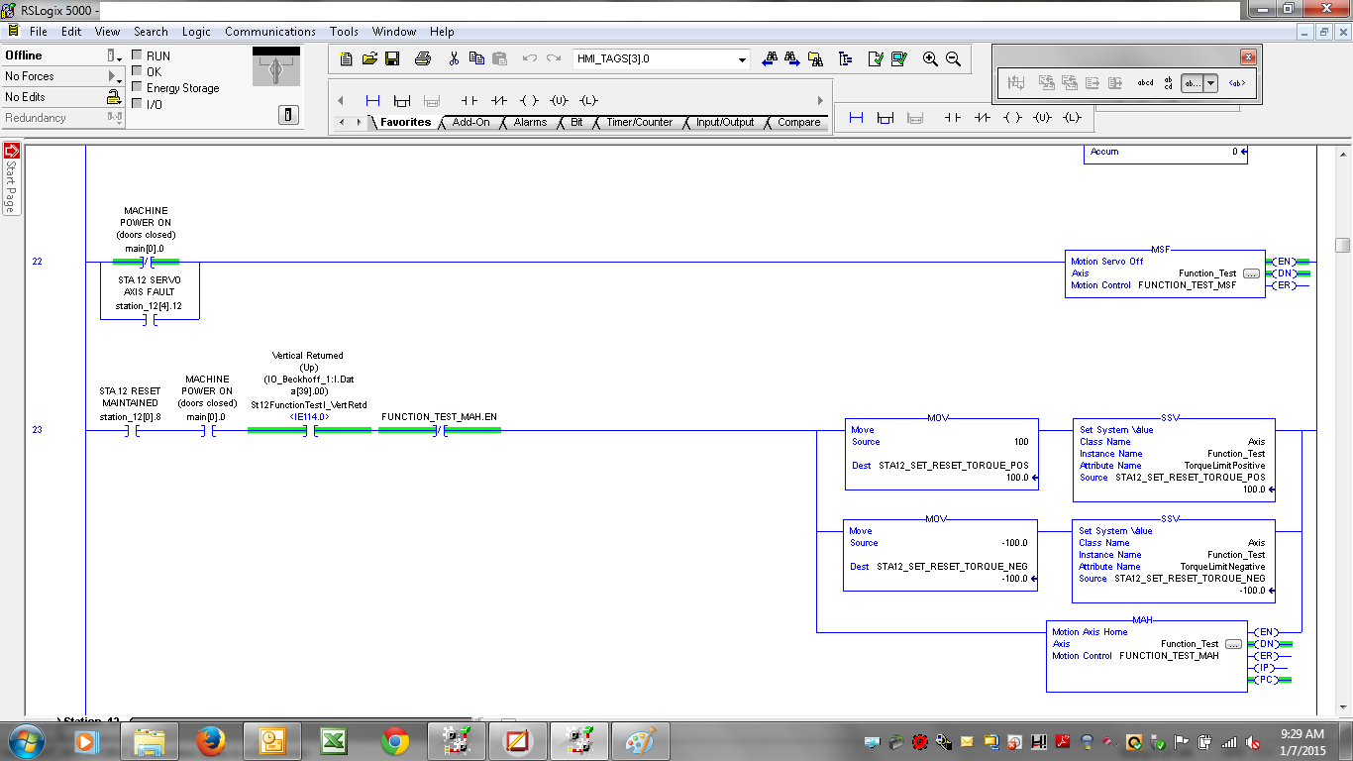The width and height of the screenshot is (1353, 761).
Task: Open Google Chrome from the taskbar
Action: tap(395, 740)
